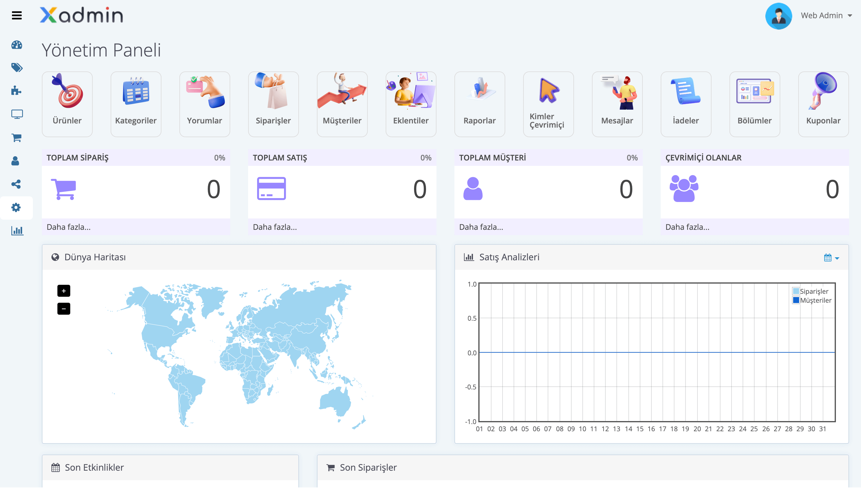The width and height of the screenshot is (861, 488).
Task: Open the puzzle piece extensions sidebar icon
Action: coord(16,91)
